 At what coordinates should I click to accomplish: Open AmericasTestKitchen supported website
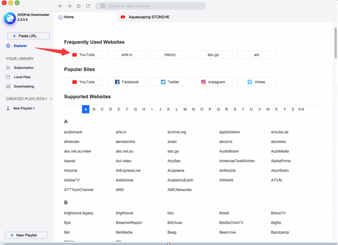tap(237, 161)
